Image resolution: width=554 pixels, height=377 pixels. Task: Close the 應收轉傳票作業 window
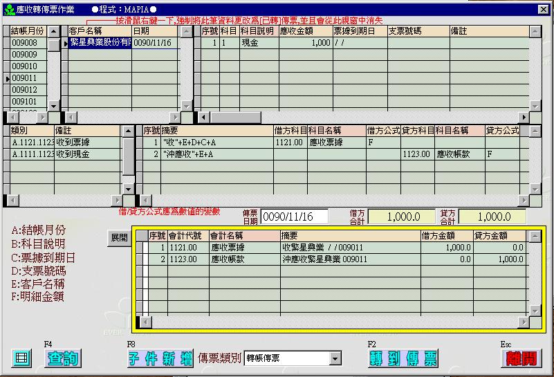pos(545,8)
